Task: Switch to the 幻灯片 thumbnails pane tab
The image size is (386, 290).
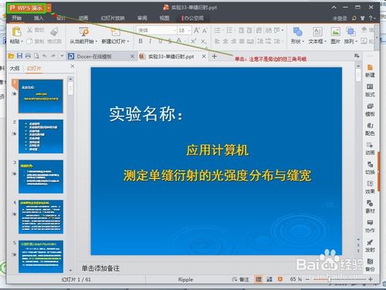Action: (x=34, y=69)
